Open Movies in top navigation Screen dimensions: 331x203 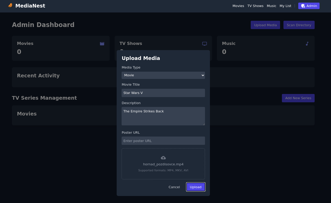[x=238, y=6]
